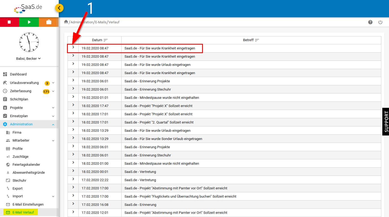Image resolution: width=389 pixels, height=217 pixels.
Task: Open user dropdown Babsi, Becker
Action: 28,58
